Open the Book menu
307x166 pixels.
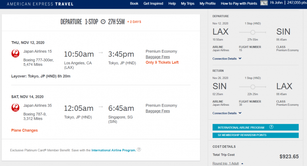(x=134, y=4)
